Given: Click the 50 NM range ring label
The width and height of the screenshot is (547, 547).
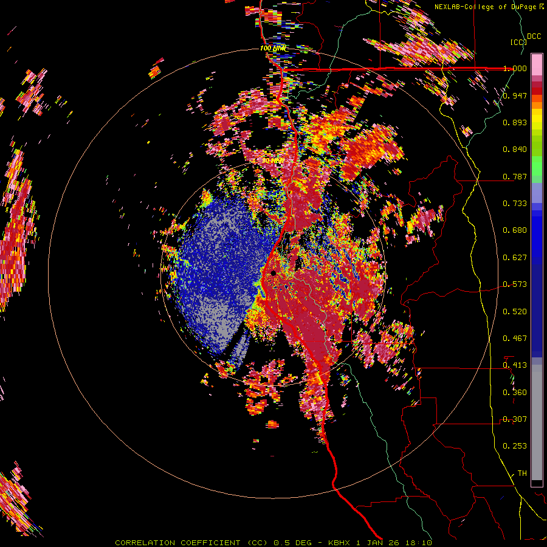Looking at the screenshot, I should 273,161.
